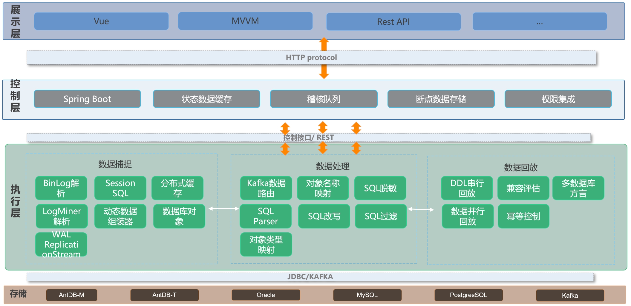Click the DDL串行回放 module
The height and width of the screenshot is (306, 631).
click(x=467, y=188)
